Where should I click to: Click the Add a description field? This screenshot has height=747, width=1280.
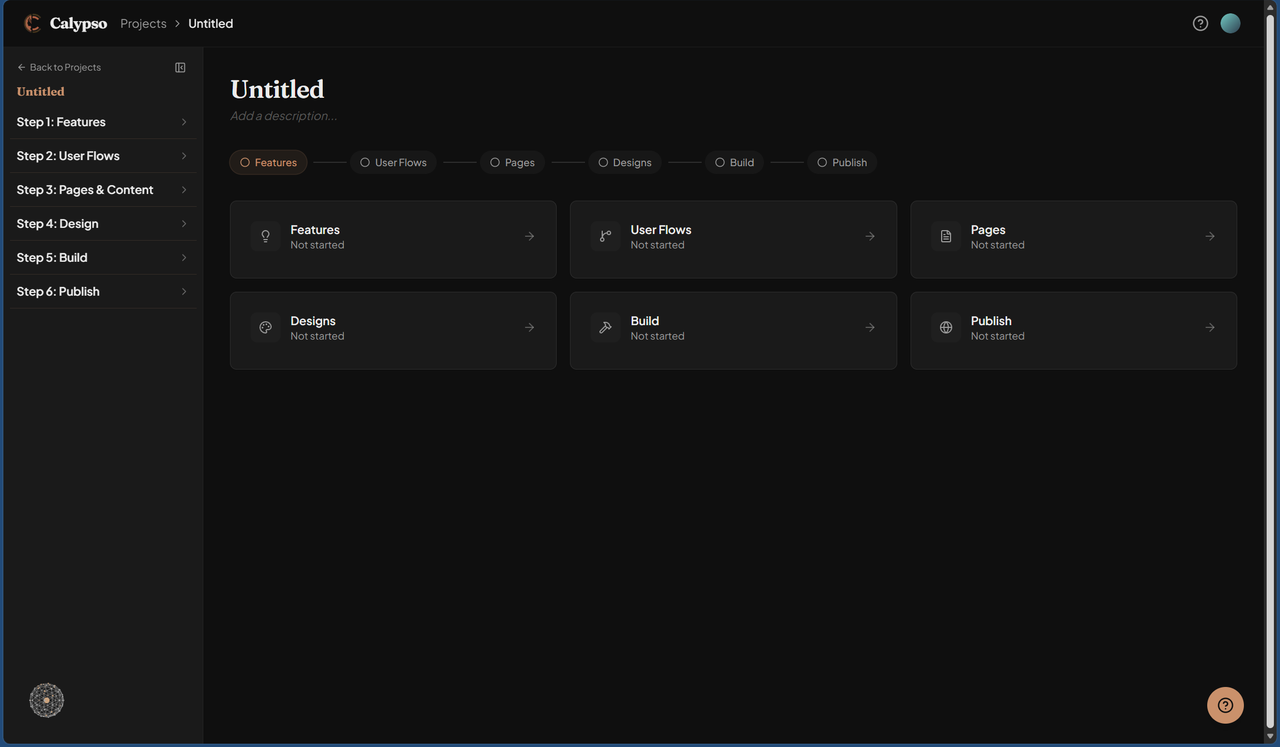coord(283,116)
